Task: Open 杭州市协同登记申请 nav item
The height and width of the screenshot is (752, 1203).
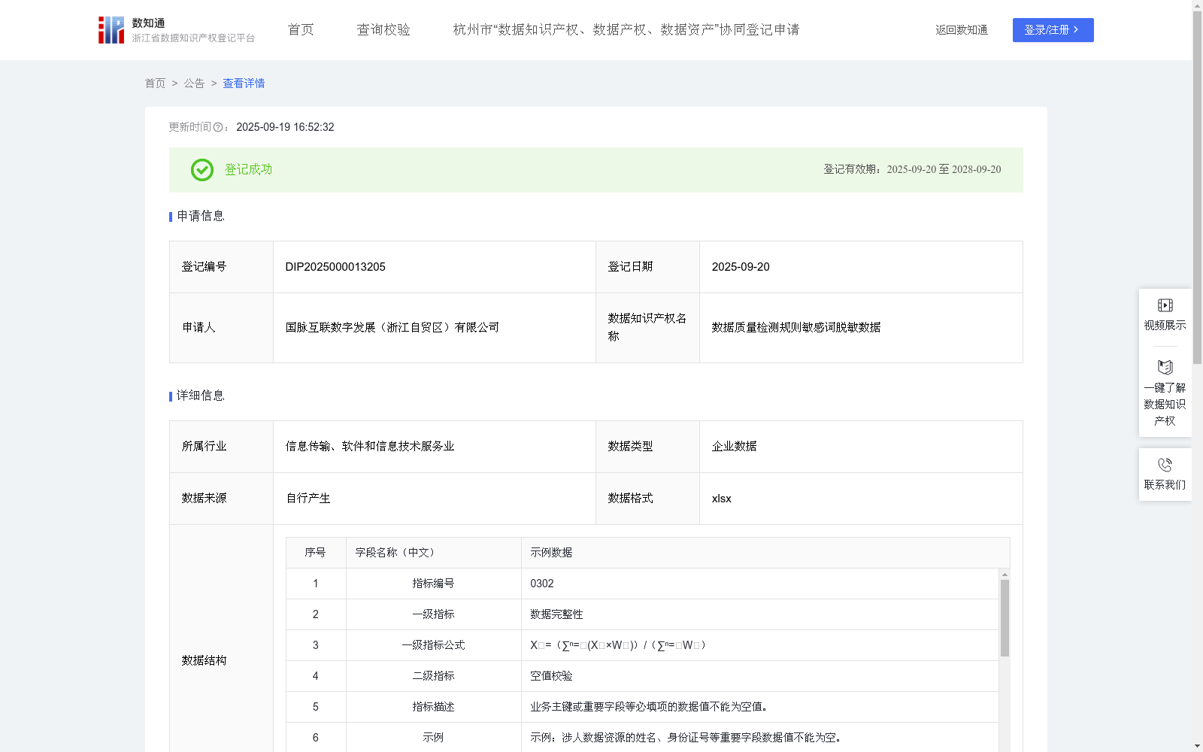Action: click(626, 29)
